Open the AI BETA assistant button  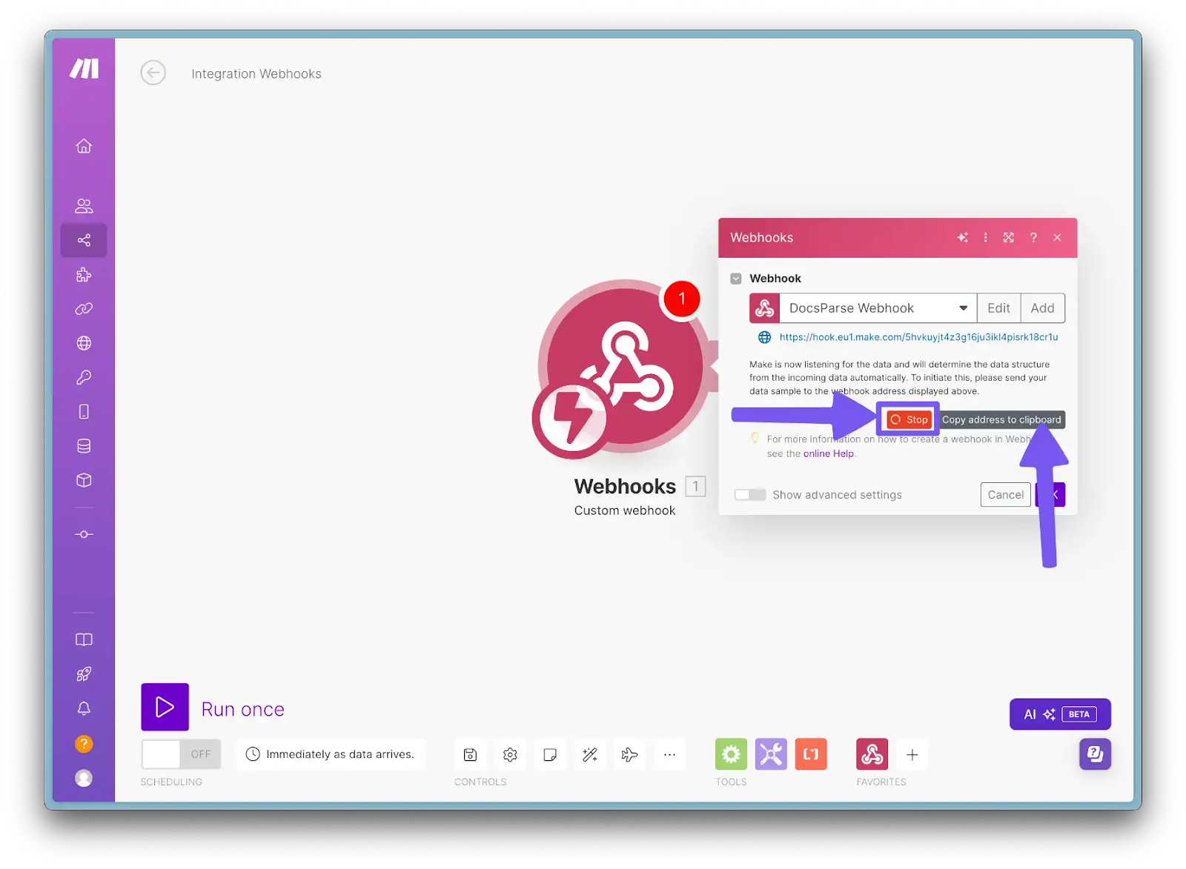pyautogui.click(x=1060, y=714)
